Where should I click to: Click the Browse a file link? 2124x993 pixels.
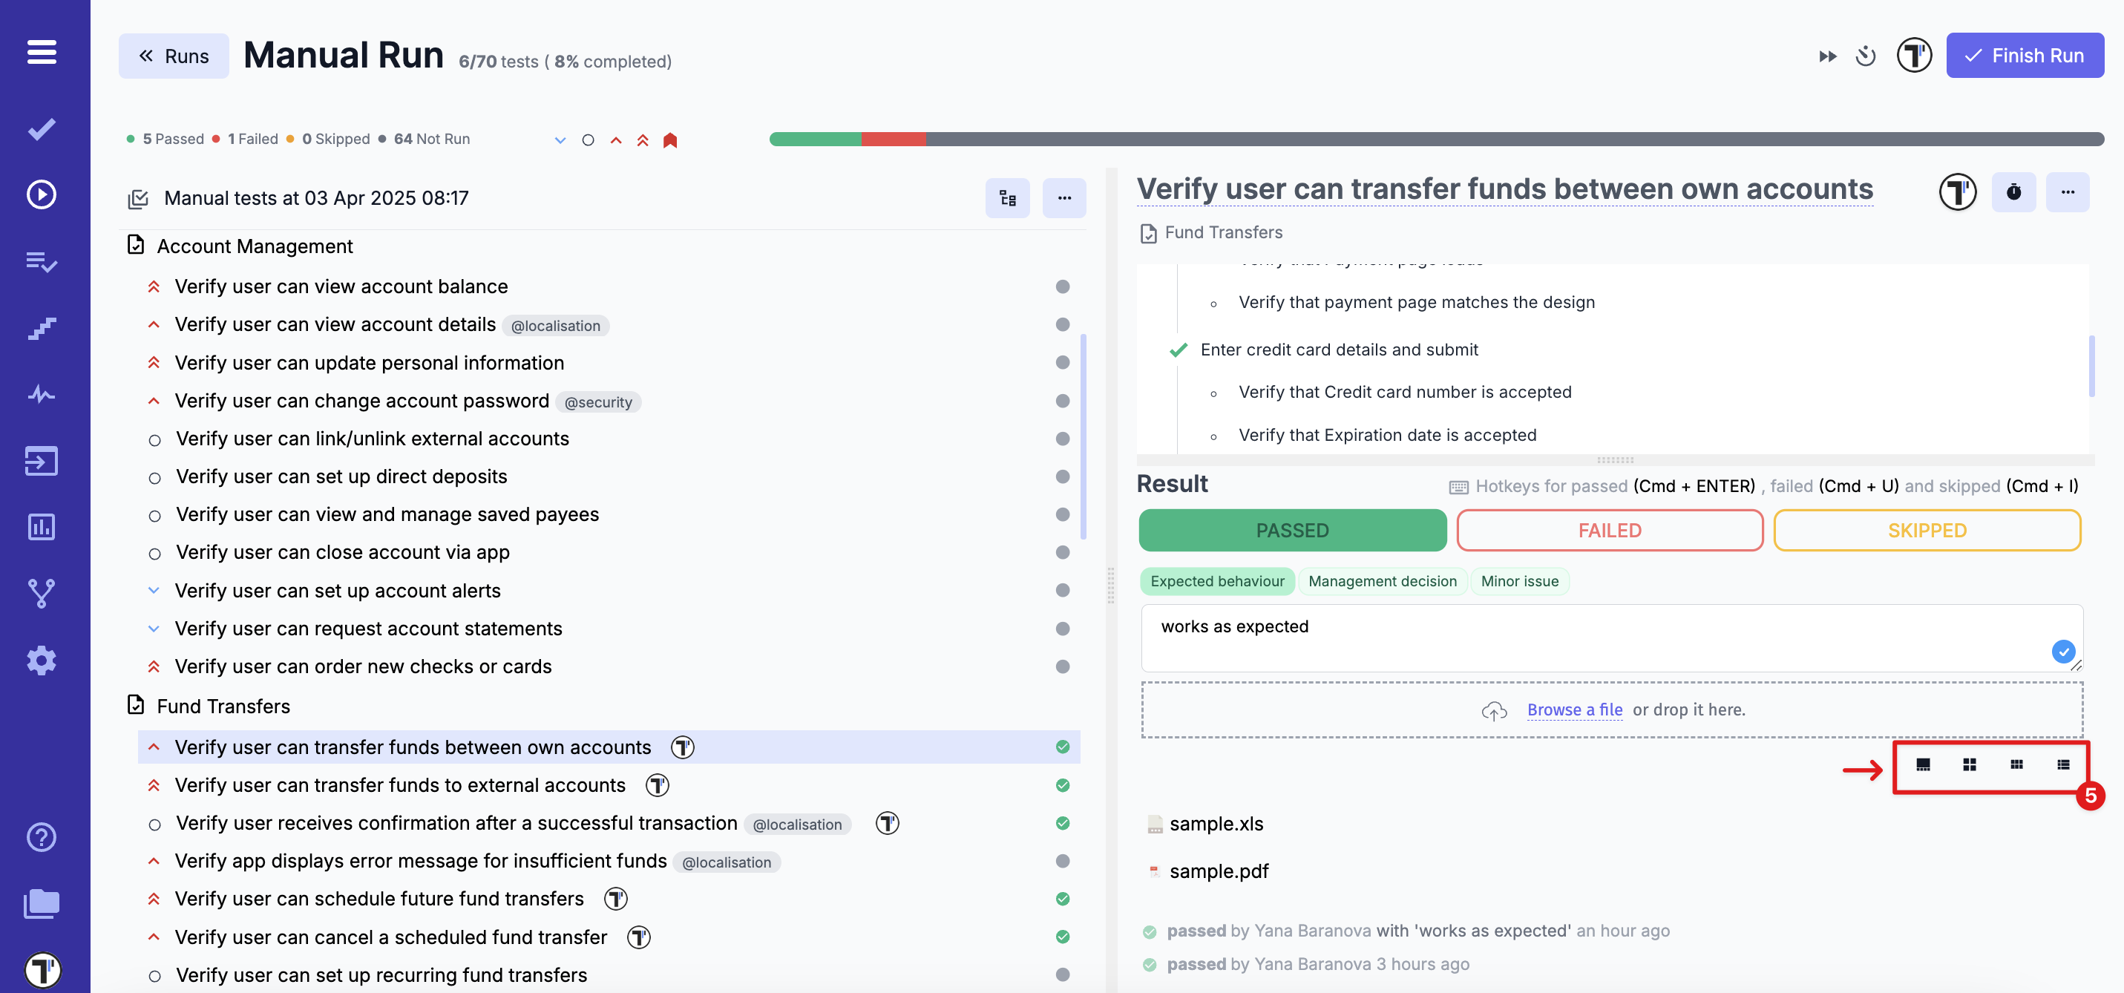(1574, 709)
